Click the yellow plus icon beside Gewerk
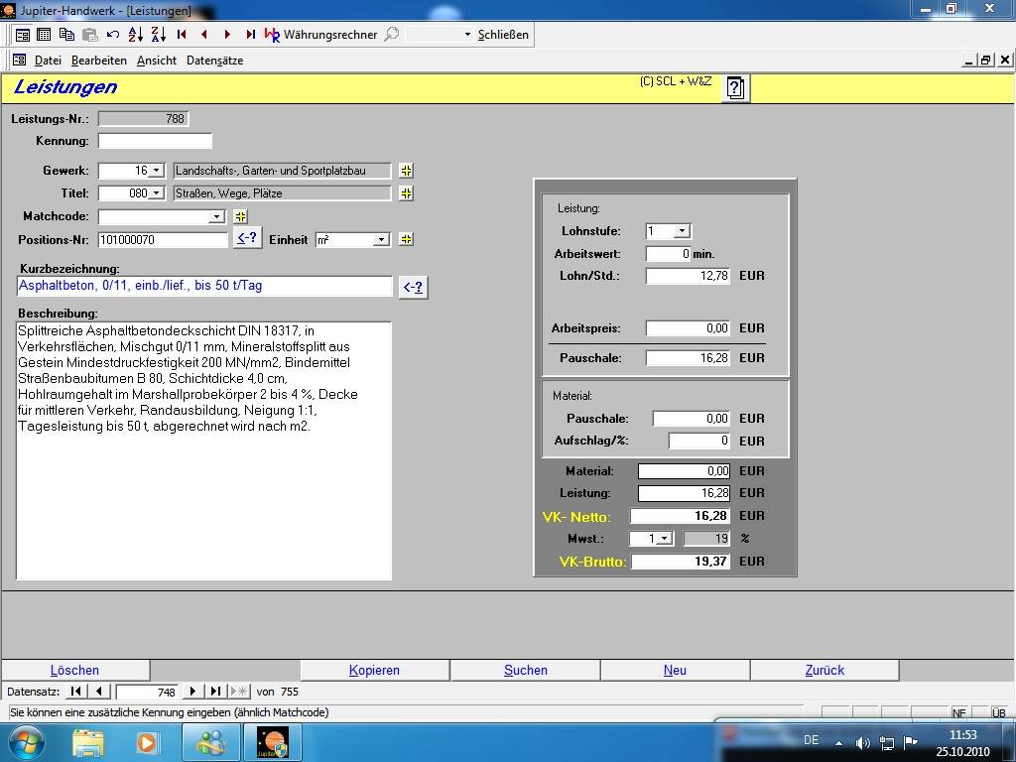The height and width of the screenshot is (762, 1016). (x=406, y=171)
